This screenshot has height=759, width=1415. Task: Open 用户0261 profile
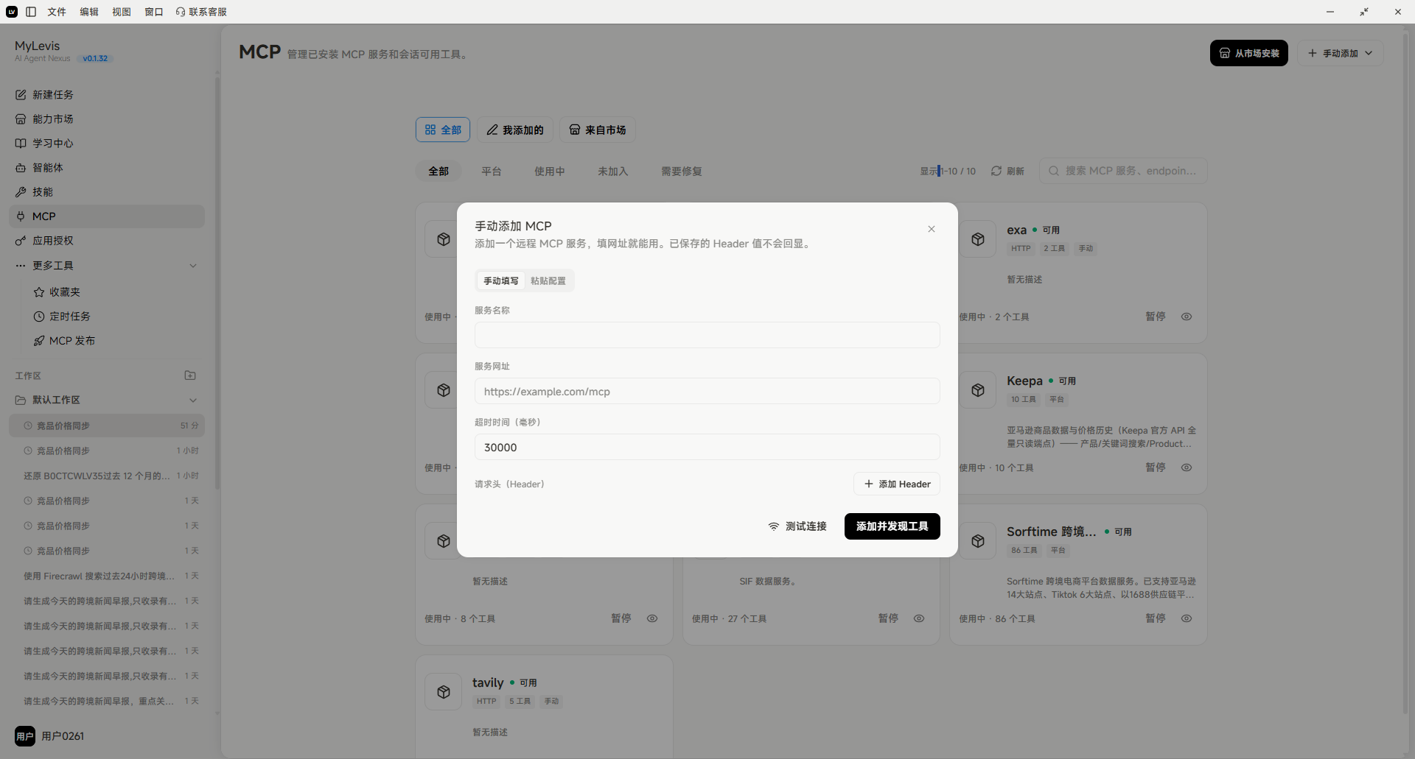(50, 736)
